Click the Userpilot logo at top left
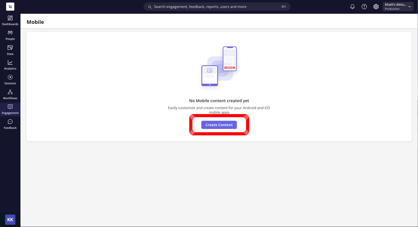The height and width of the screenshot is (227, 418). [x=10, y=7]
